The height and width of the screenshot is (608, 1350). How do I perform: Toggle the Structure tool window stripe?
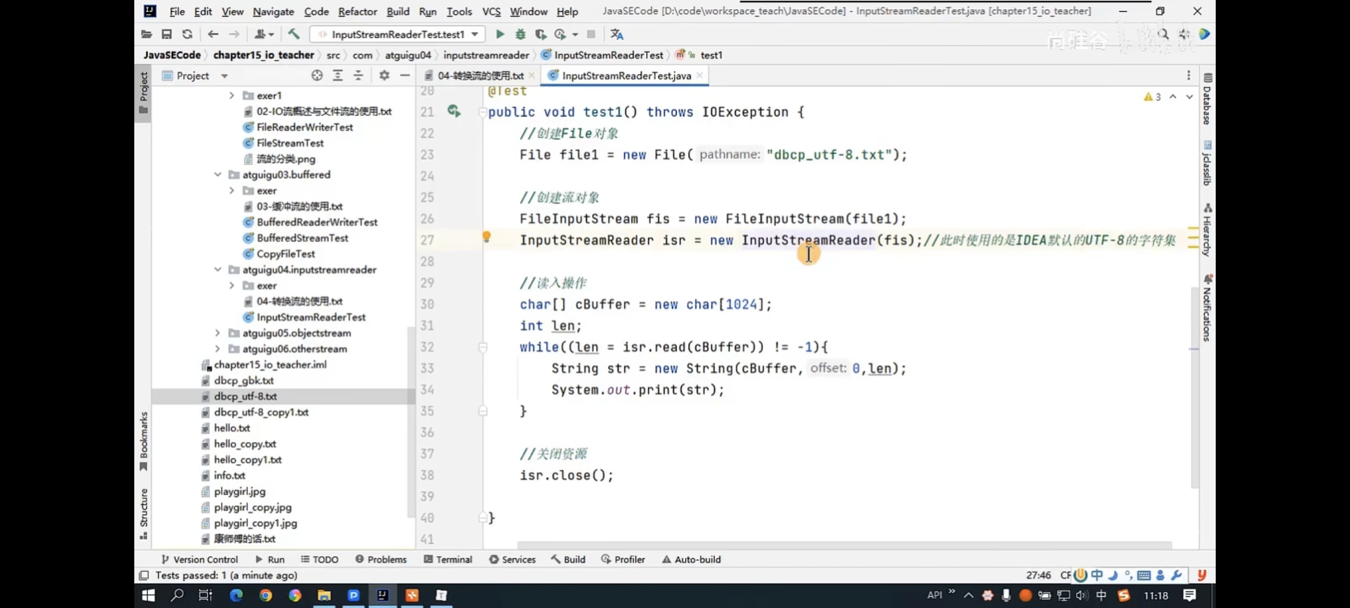coord(143,513)
